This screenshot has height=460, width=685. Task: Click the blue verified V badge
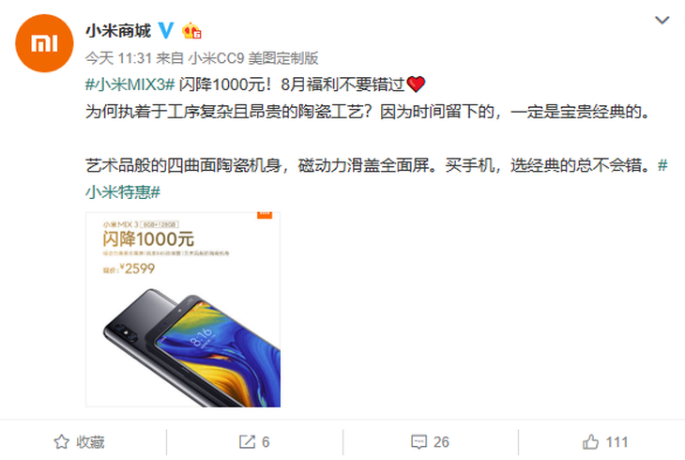[x=166, y=31]
